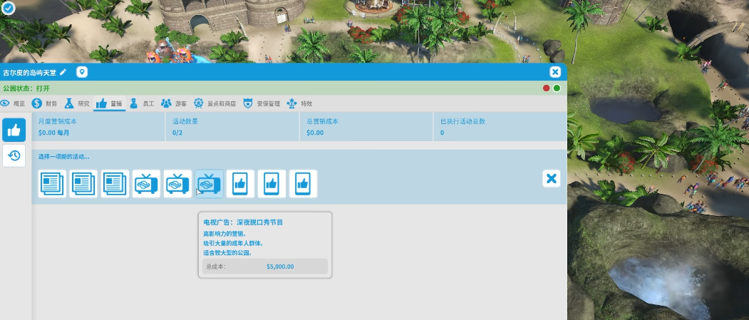Select the 营销 marketing tab
Image resolution: width=749 pixels, height=320 pixels.
[x=109, y=103]
